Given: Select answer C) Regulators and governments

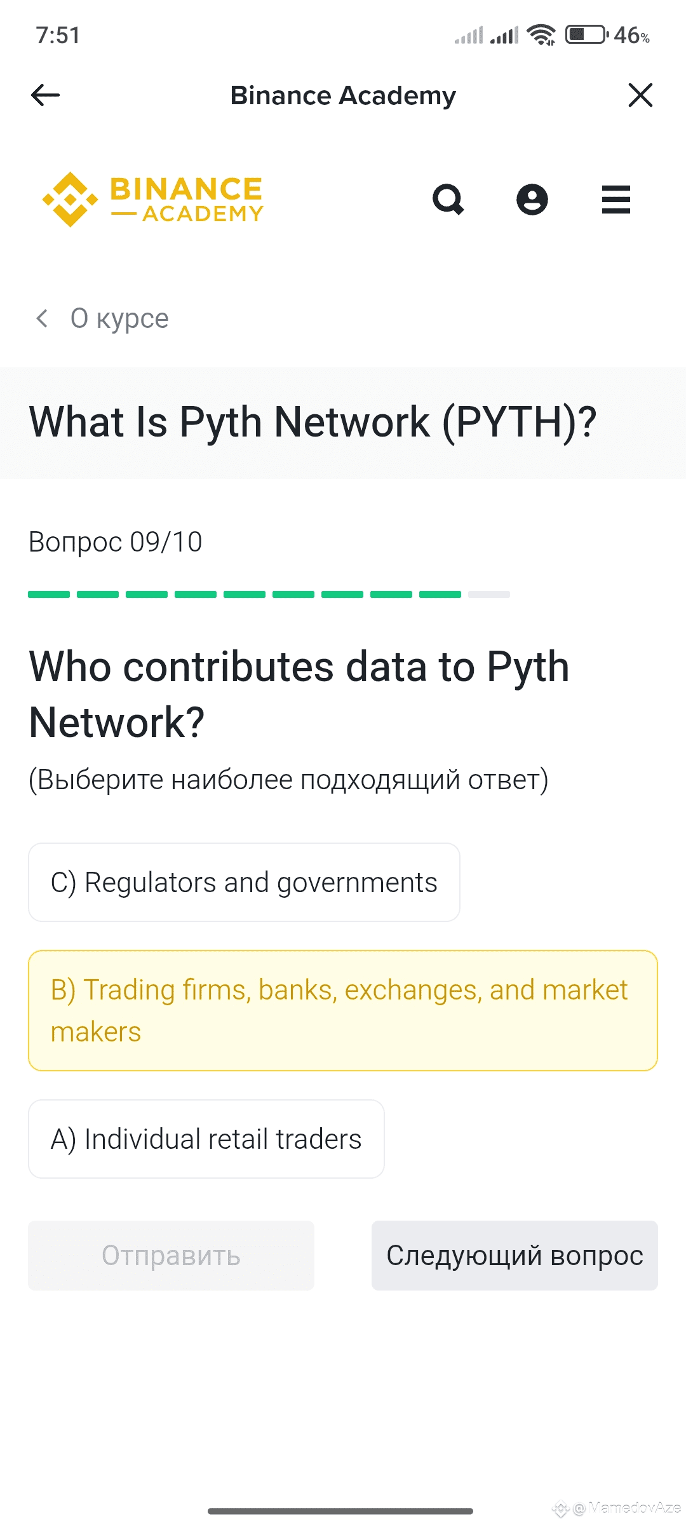Looking at the screenshot, I should point(244,883).
